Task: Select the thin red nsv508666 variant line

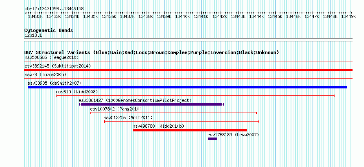Action: point(188,61)
